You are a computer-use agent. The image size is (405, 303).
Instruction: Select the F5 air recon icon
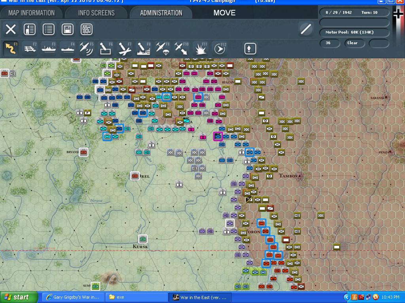pyautogui.click(x=87, y=49)
